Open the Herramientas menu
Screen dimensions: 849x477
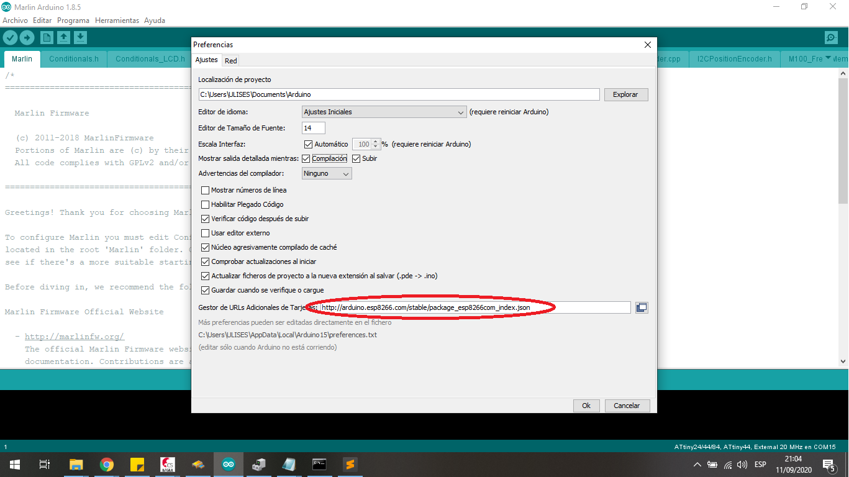(x=117, y=20)
